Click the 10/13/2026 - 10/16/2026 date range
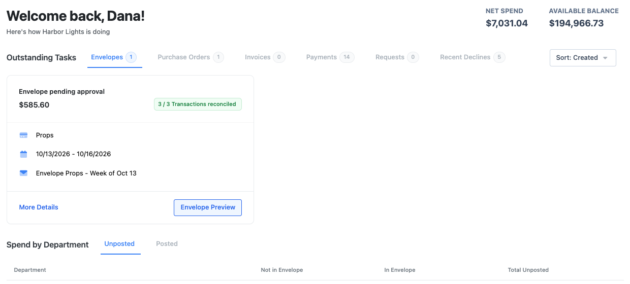Screen dimensions: 630x284 tap(73, 154)
